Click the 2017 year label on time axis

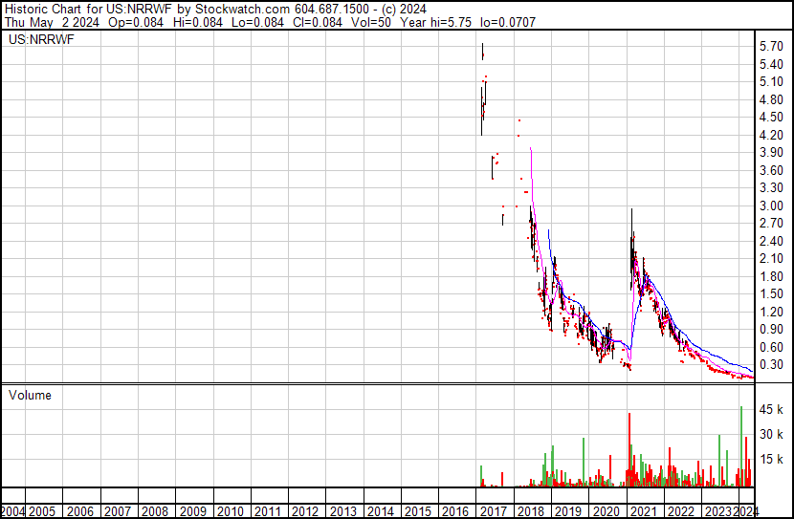pyautogui.click(x=493, y=511)
